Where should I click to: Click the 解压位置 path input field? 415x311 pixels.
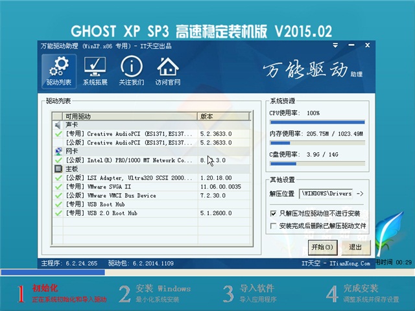click(x=326, y=193)
